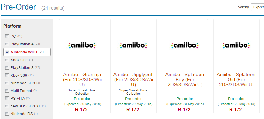This screenshot has height=119, width=264.
Task: Click the amiibo logo on the Splatoon Boy card
Action: [x=185, y=45]
